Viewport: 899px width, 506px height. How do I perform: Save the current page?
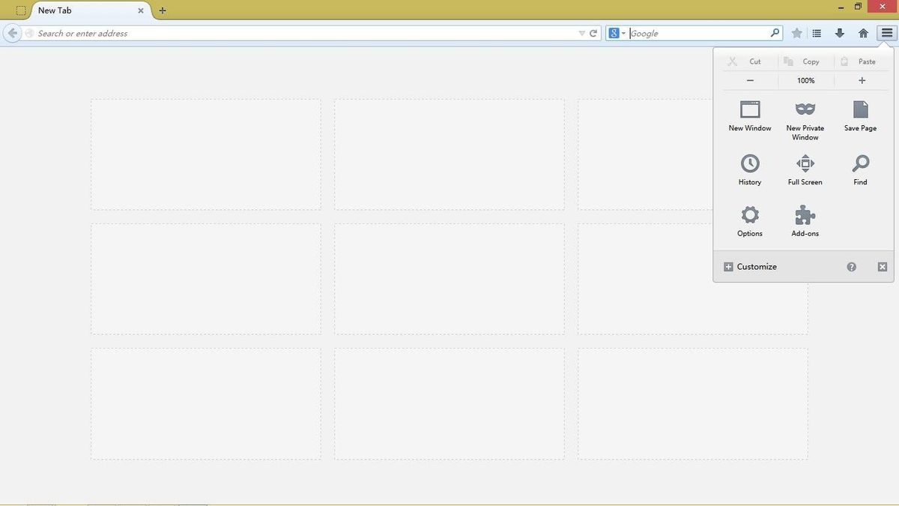click(859, 116)
